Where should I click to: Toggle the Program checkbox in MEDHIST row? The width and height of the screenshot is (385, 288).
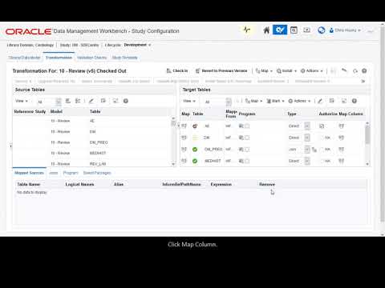(x=247, y=161)
